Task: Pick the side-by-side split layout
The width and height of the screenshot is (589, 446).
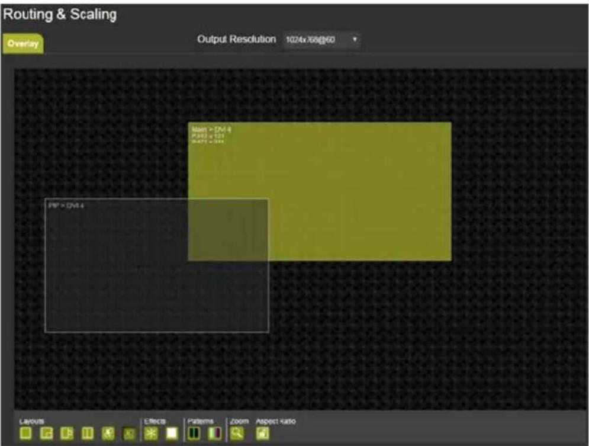Action: coord(88,433)
